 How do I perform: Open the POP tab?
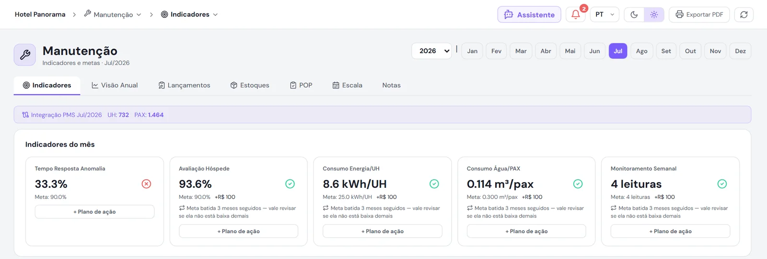pos(301,85)
